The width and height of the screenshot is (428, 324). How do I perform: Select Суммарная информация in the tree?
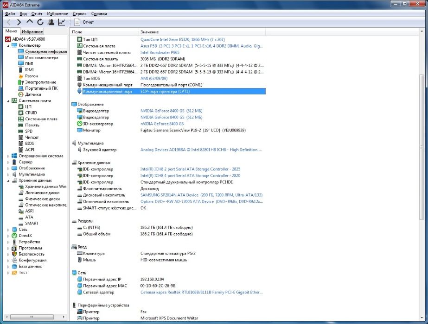(45, 51)
